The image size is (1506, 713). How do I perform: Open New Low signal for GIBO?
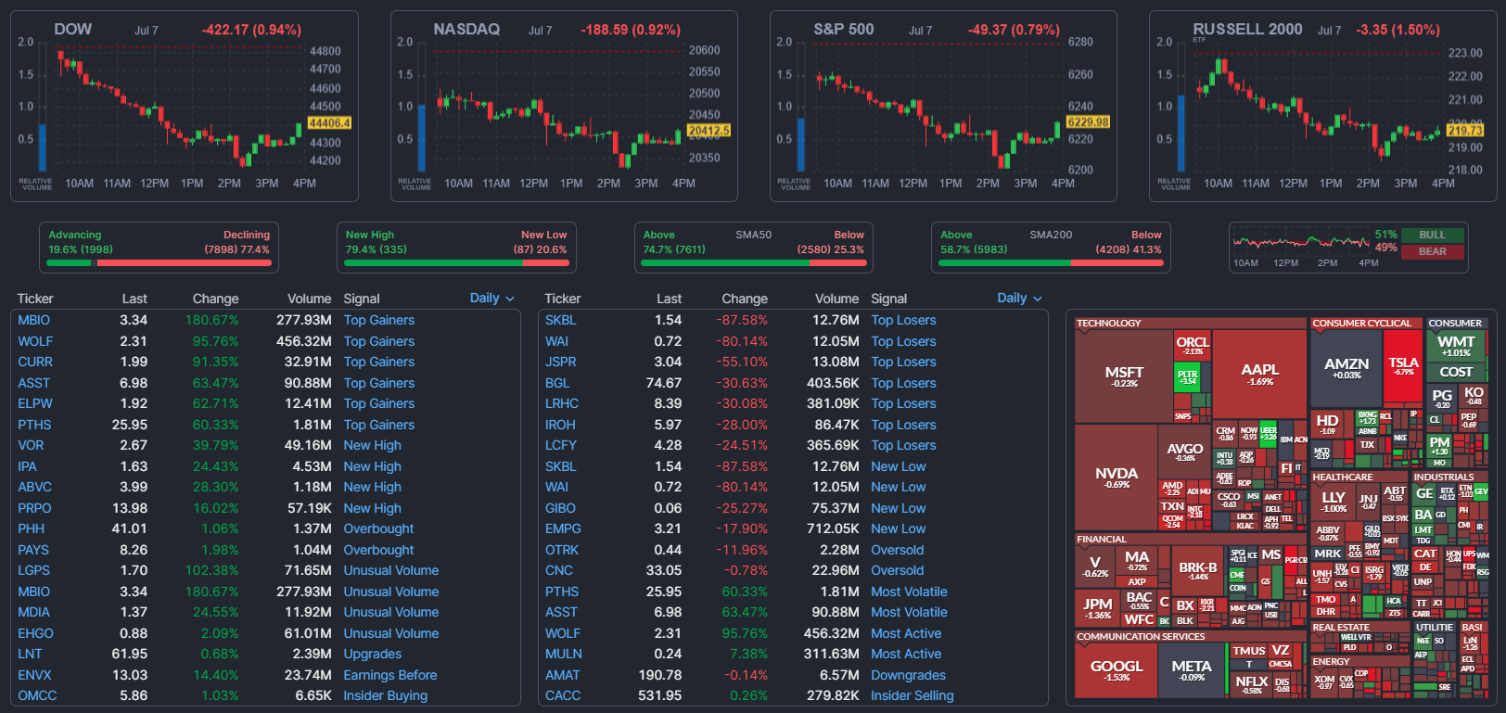click(x=899, y=508)
